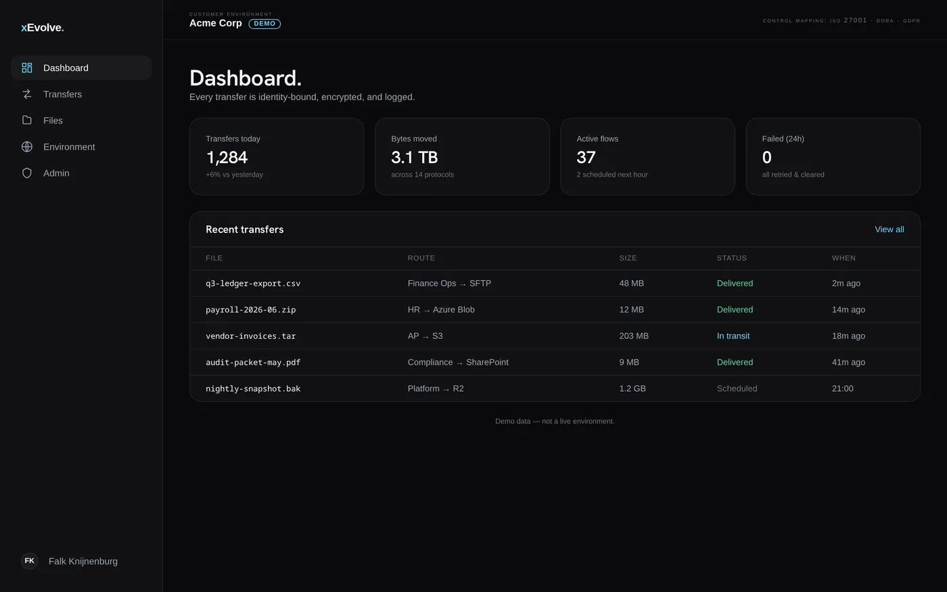Click route Compliance → SharePoint
947x592 pixels.
pyautogui.click(x=458, y=363)
